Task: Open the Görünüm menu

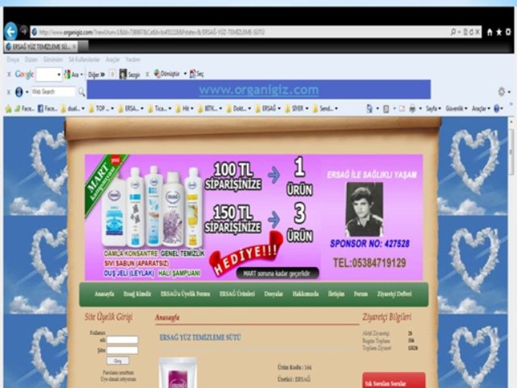Action: pyautogui.click(x=53, y=60)
